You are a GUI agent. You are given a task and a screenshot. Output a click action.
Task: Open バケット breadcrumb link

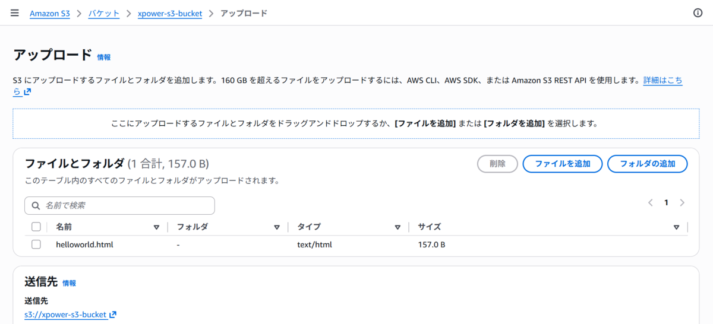[104, 13]
